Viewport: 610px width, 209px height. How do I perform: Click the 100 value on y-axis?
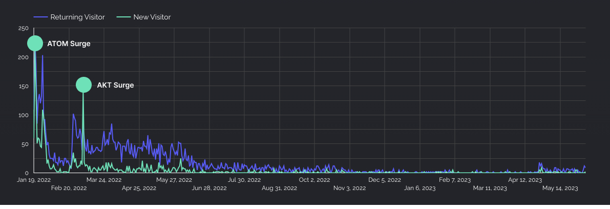[23, 115]
